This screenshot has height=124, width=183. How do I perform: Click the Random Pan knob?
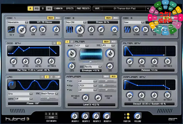(98, 98)
